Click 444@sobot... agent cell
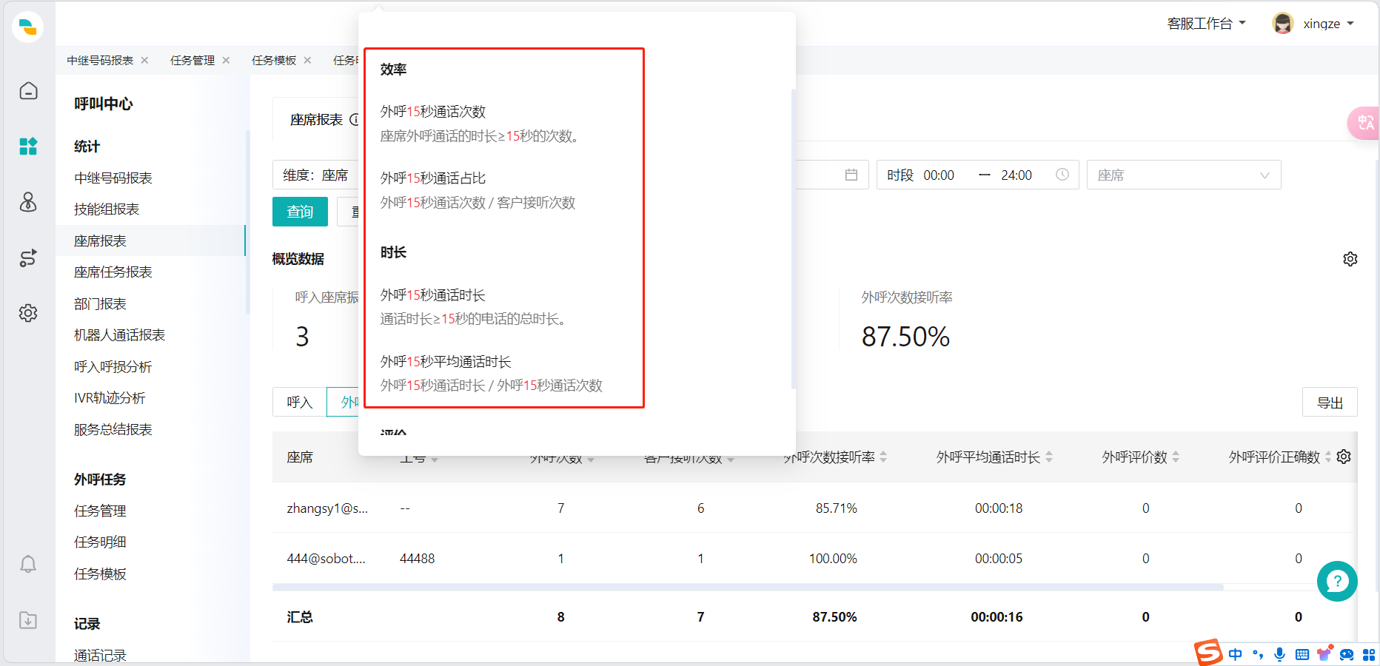1380x666 pixels. (x=326, y=559)
